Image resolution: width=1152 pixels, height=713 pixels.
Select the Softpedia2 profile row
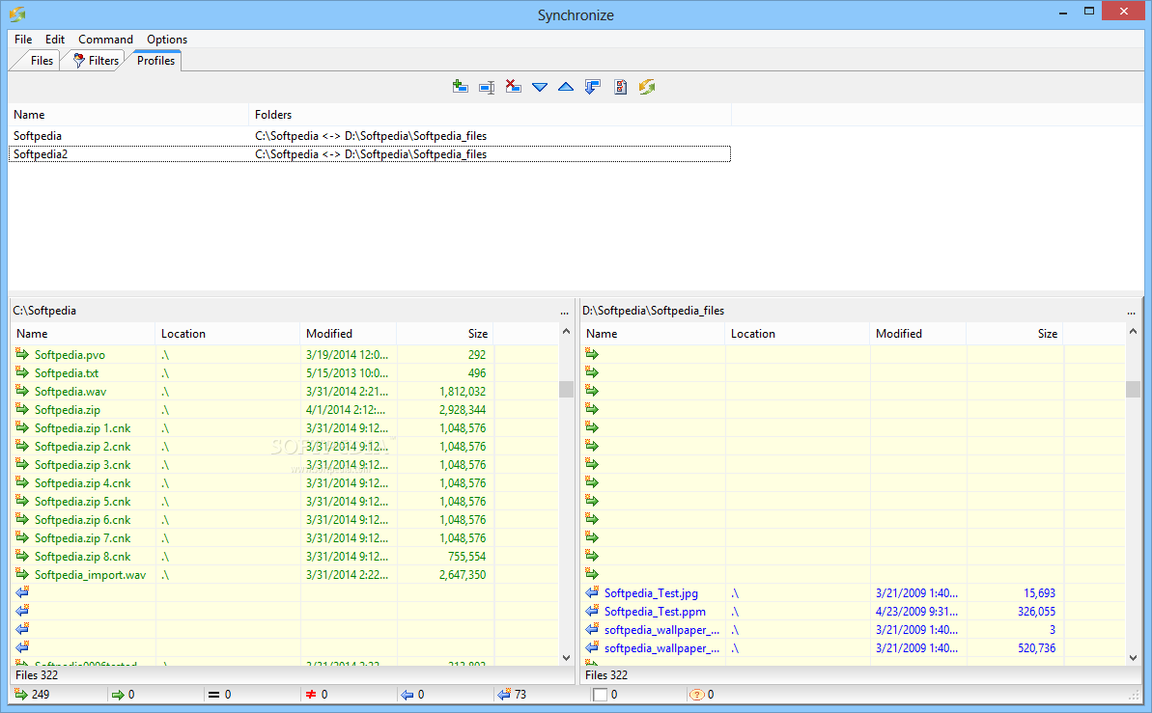click(x=370, y=154)
